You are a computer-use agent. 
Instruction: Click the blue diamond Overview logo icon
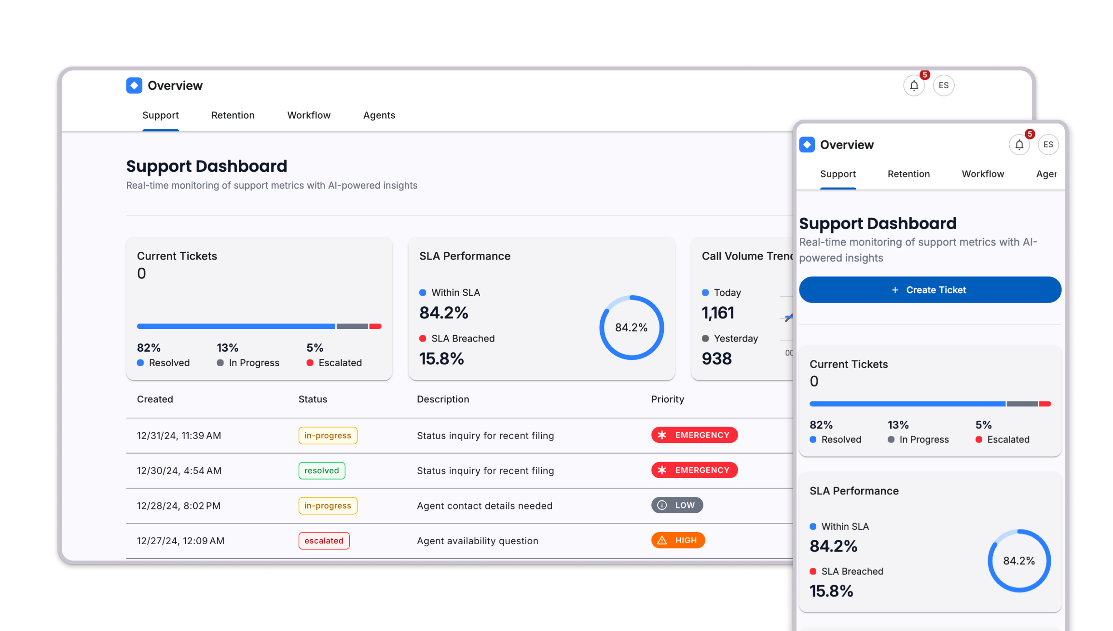[x=134, y=85]
